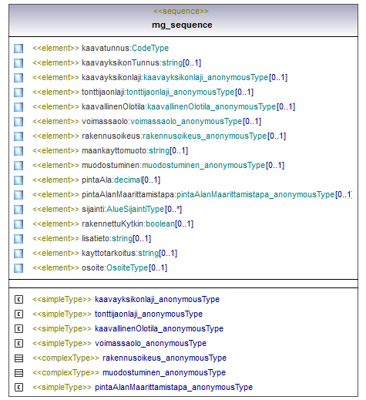Select the mg_sequence class title
The width and height of the screenshot is (366, 400).
click(182, 25)
